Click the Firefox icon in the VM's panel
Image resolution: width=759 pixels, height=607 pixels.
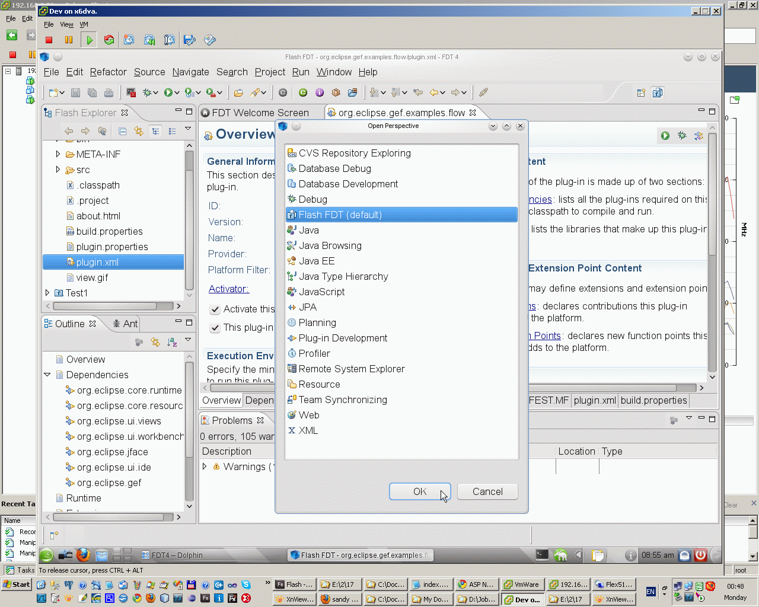(x=84, y=555)
